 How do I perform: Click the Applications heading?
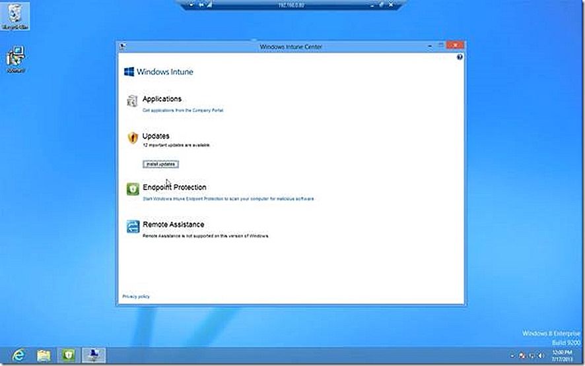(162, 99)
